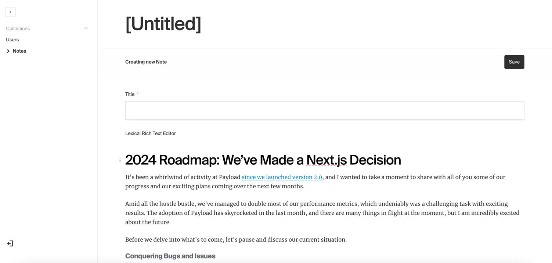Click the Title field label

point(130,94)
